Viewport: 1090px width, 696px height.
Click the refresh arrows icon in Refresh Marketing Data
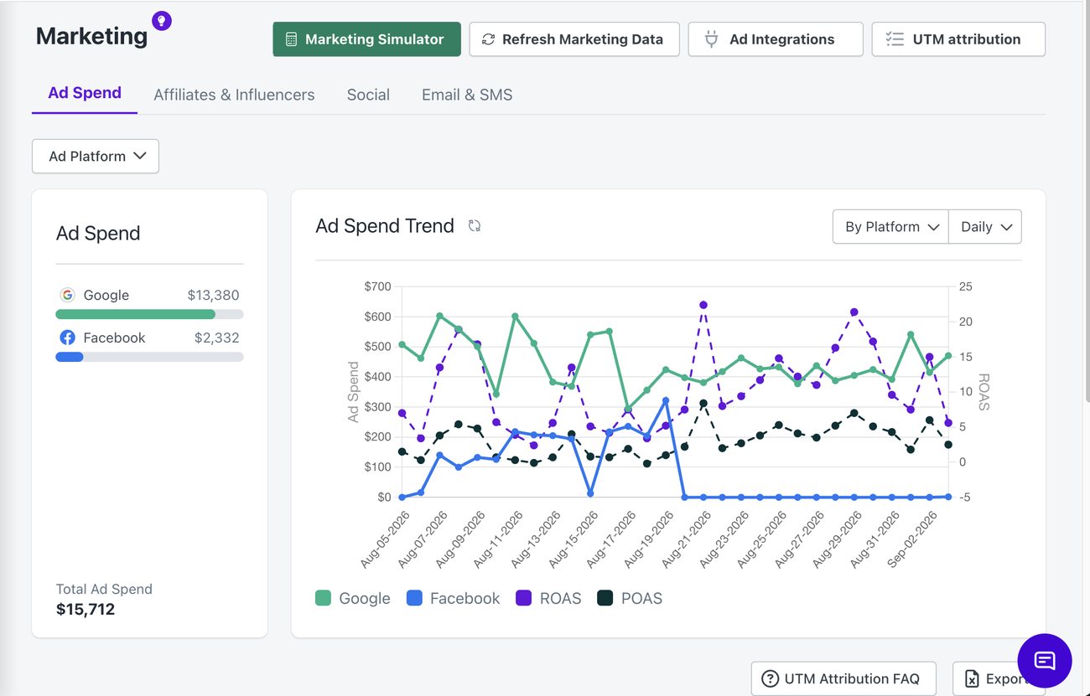[488, 39]
